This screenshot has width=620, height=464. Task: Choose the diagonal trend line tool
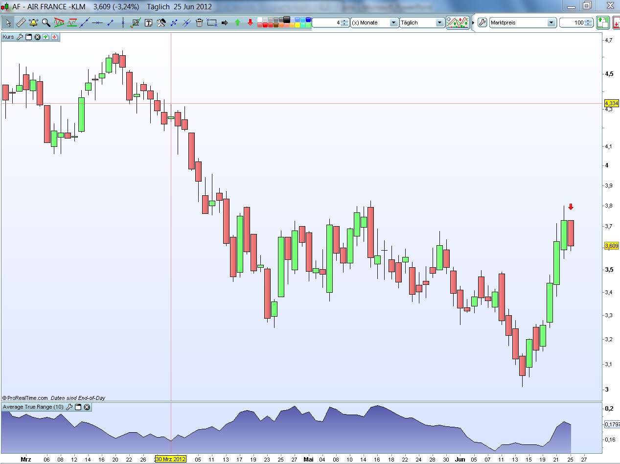85,23
